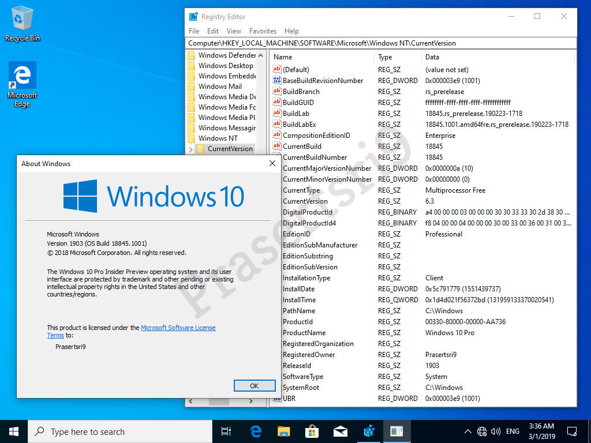Select the (Default) string value icon
This screenshot has height=443, width=591.
point(277,69)
